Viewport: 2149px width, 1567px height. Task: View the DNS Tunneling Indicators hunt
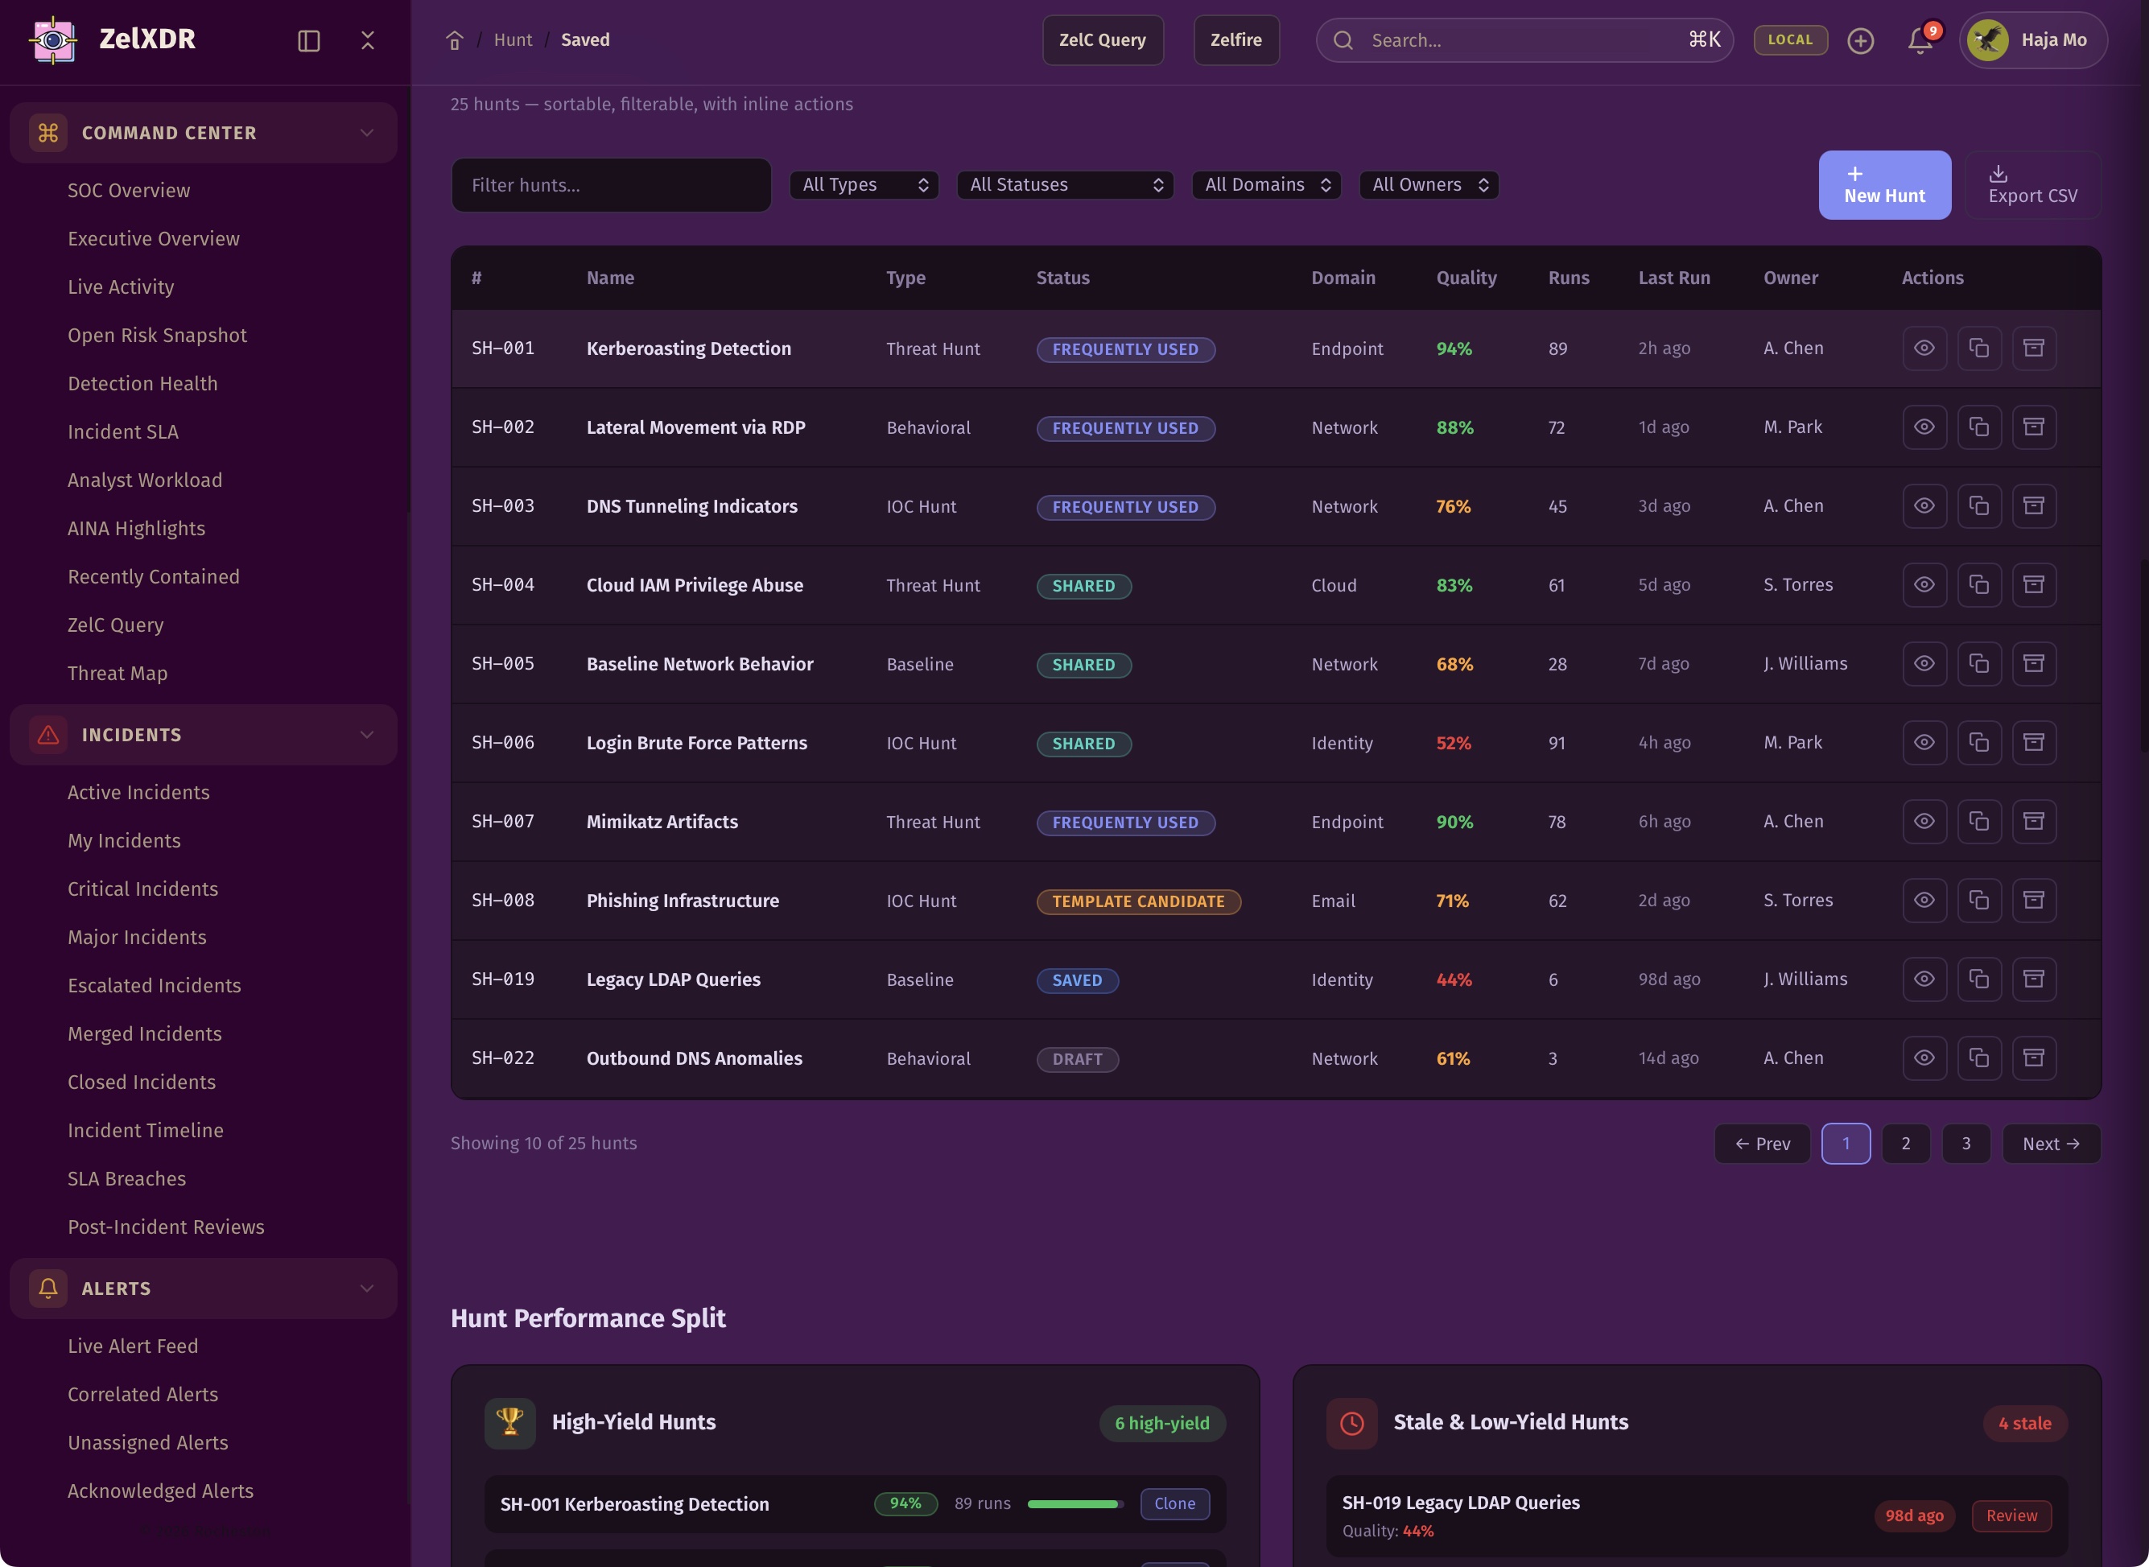point(1924,505)
